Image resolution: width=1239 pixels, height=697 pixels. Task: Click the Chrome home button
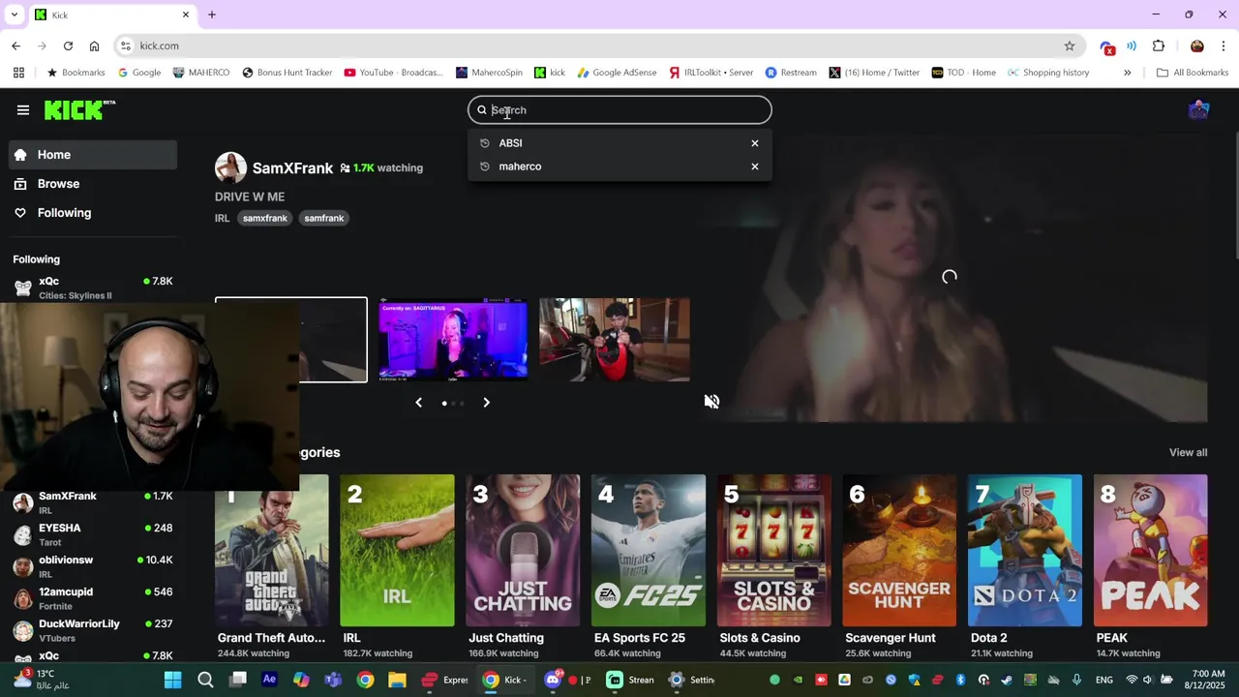pos(94,45)
